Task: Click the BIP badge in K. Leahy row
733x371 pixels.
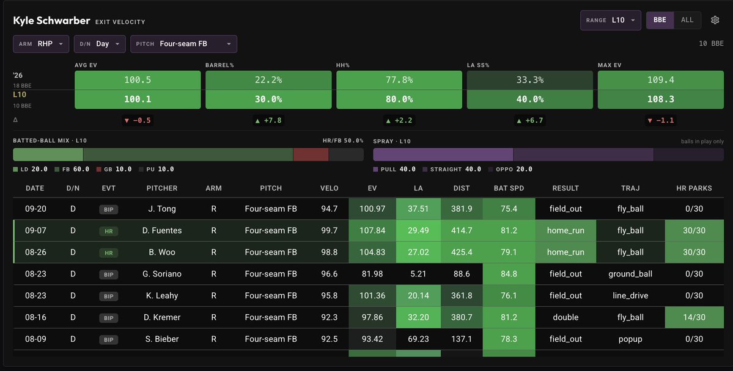Action: click(108, 297)
